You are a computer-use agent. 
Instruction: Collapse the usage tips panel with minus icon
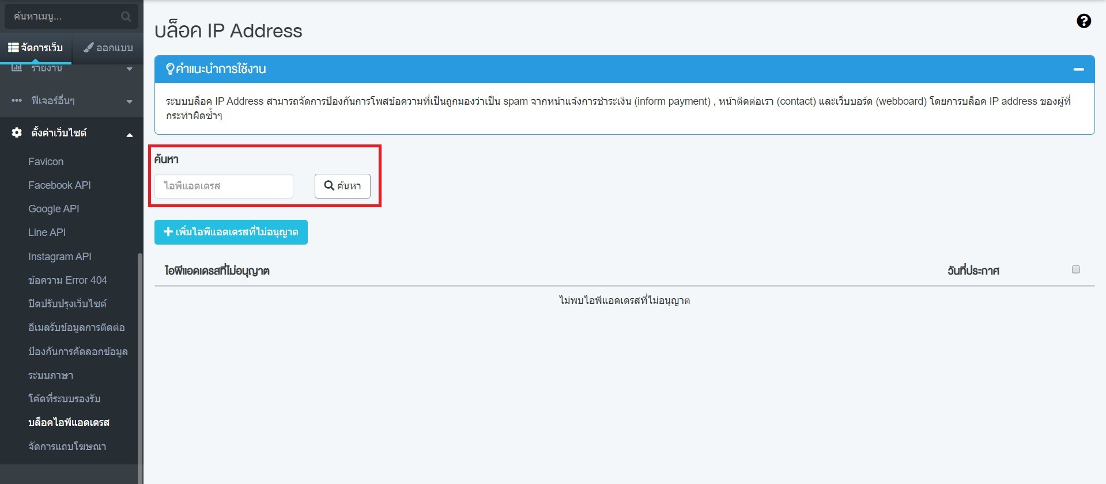click(x=1078, y=69)
